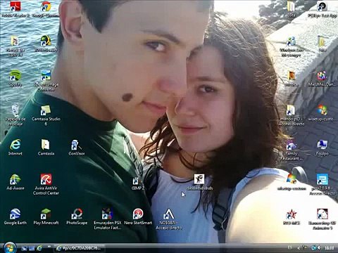Open the Adobe Reader desktop shortcut

(x=15, y=10)
